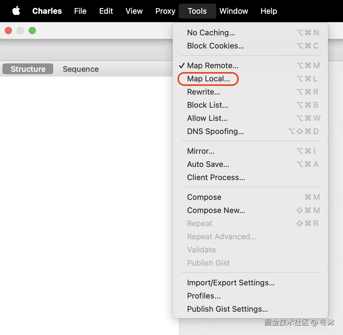
Task: Open Client Process... settings
Action: pos(250,177)
